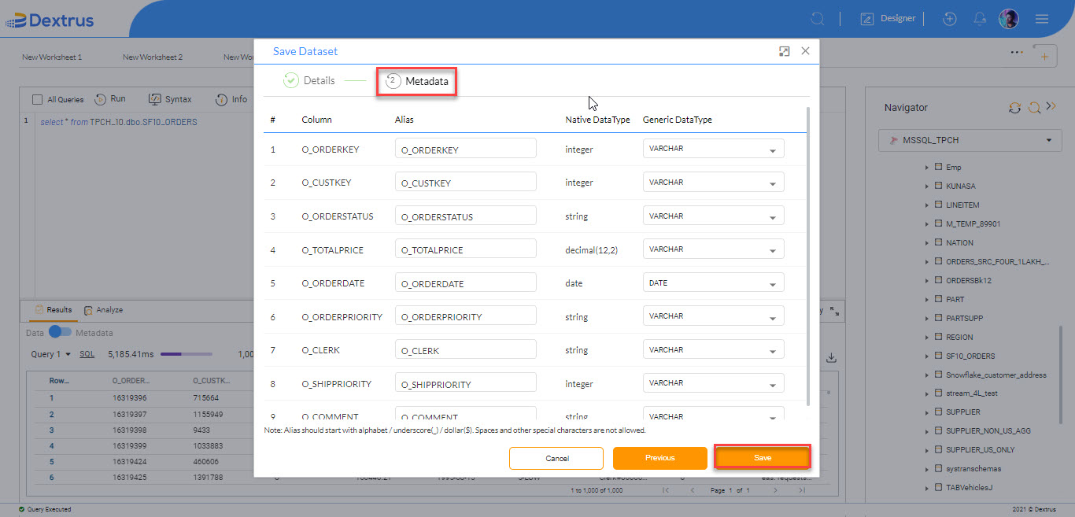Open the MSSQL_TPCH connection dropdown
The height and width of the screenshot is (517, 1075).
pos(970,140)
